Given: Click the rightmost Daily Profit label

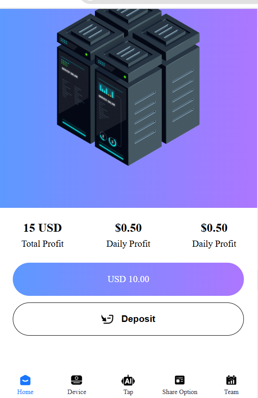Looking at the screenshot, I should pyautogui.click(x=214, y=244).
